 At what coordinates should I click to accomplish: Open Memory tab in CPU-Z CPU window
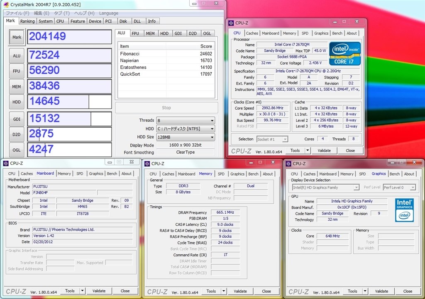click(289, 33)
